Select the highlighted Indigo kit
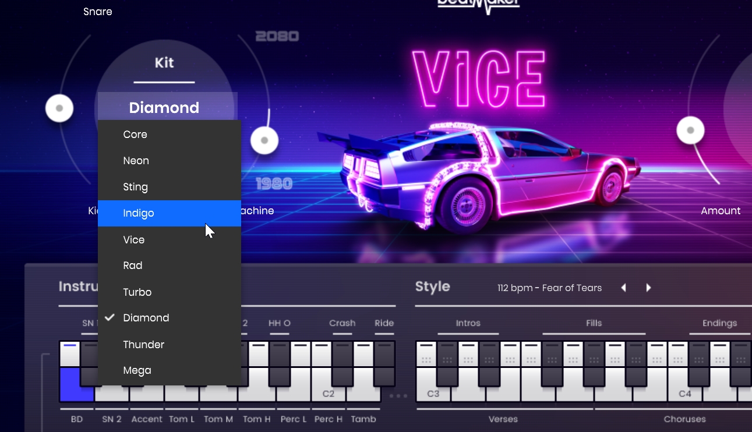The height and width of the screenshot is (432, 752). 170,213
